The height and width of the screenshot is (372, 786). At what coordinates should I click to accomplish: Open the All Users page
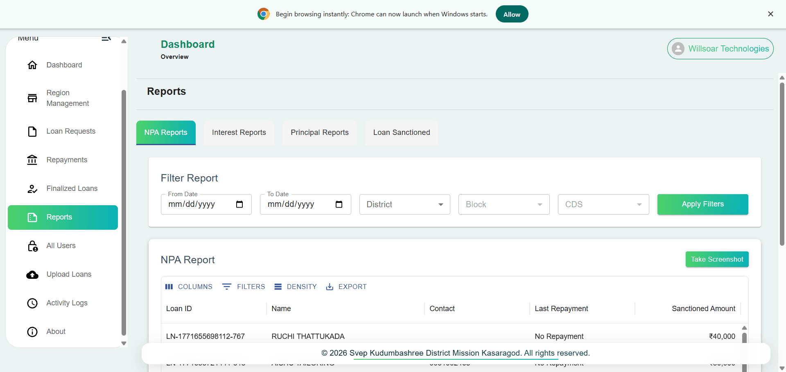coord(63,246)
